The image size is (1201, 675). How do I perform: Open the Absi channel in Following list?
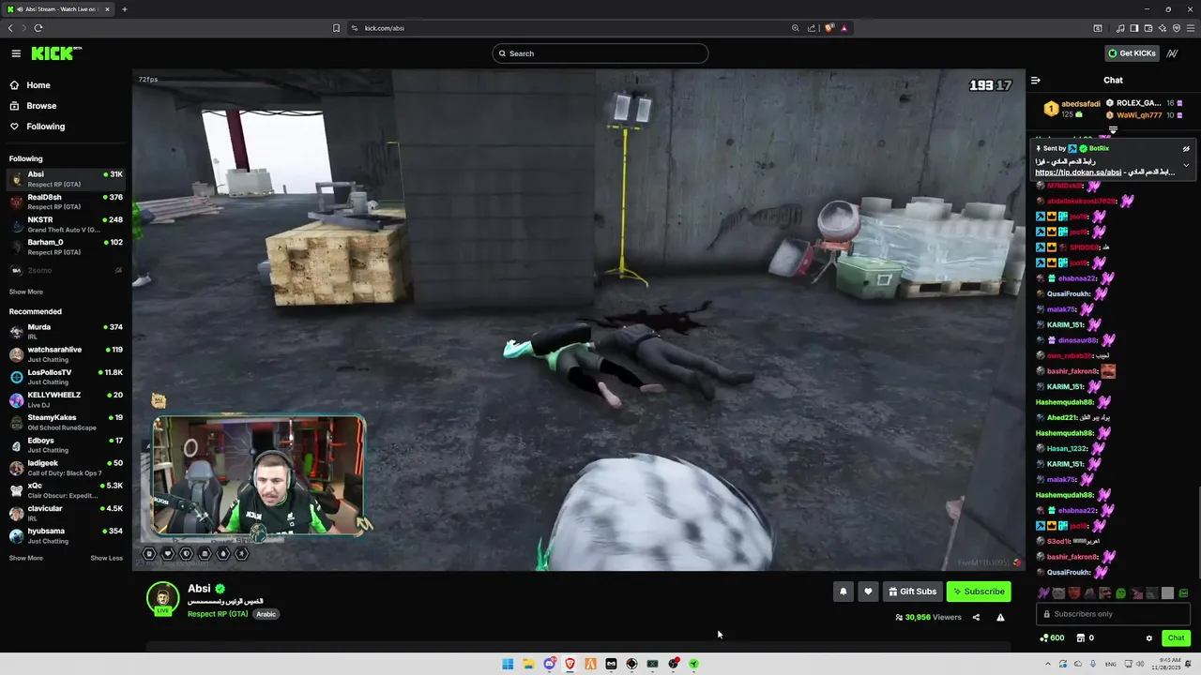(x=66, y=178)
